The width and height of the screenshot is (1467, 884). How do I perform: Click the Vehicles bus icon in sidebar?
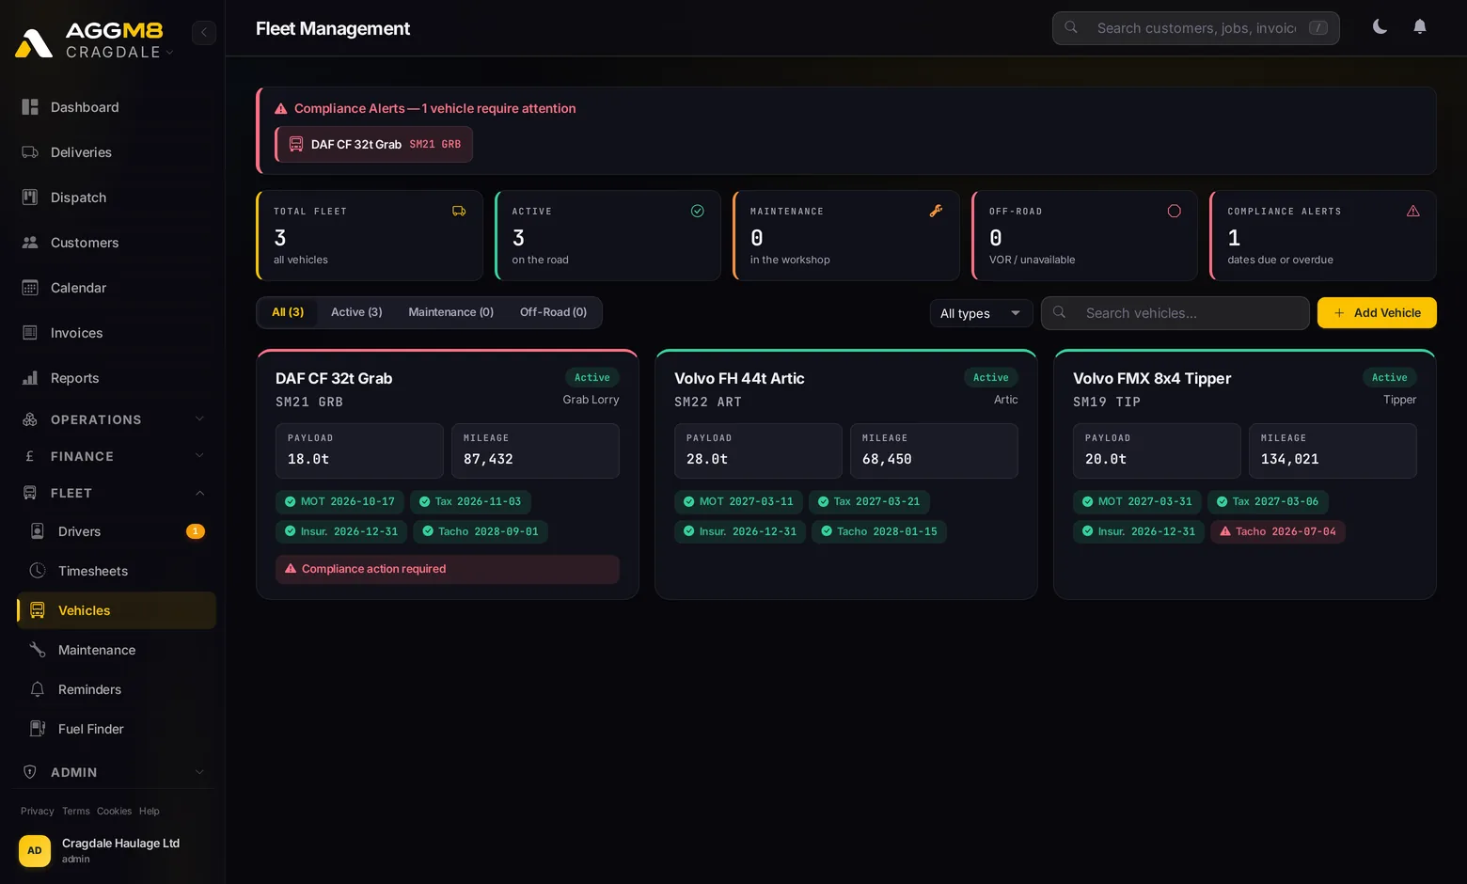coord(38,610)
